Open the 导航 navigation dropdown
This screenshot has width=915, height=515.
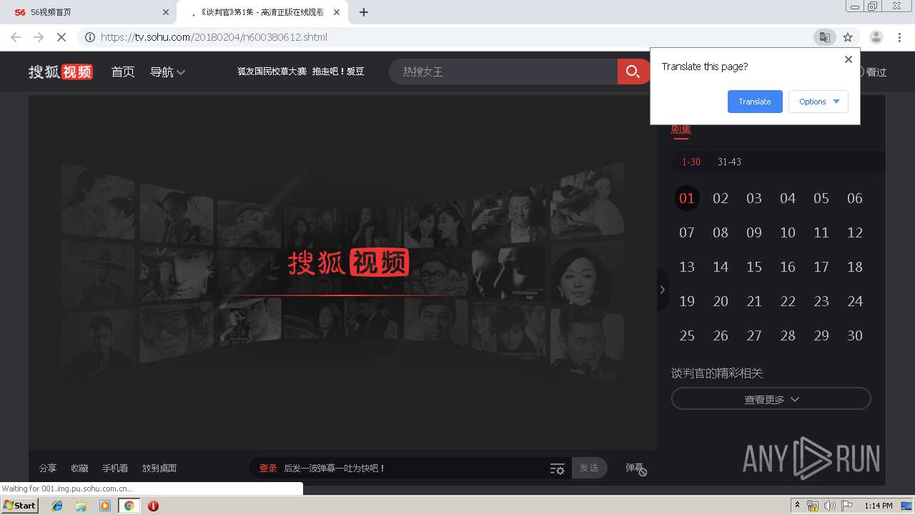[x=168, y=72]
